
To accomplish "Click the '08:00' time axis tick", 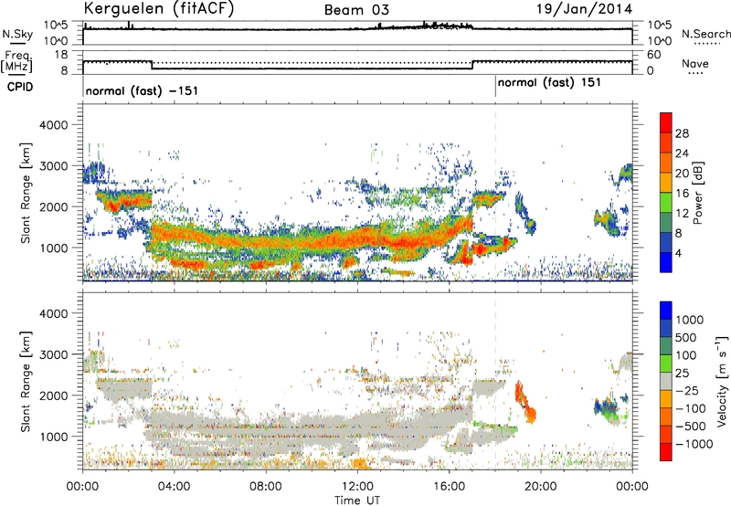I will [x=266, y=487].
